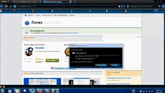Image resolution: width=165 pixels, height=93 pixels.
Task: Click the green MusicBee Descargar button
Action: tap(52, 60)
